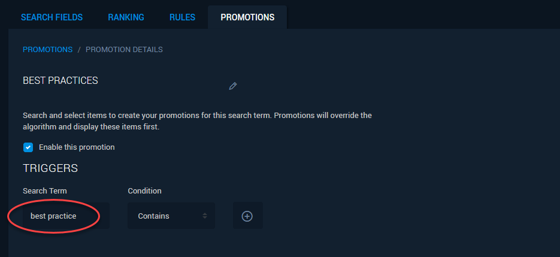Click the Promotion Details breadcrumb text
This screenshot has width=560, height=257.
click(125, 50)
